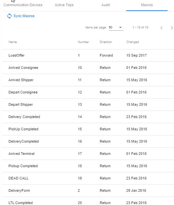Sort by the Direction column header
Image resolution: width=174 pixels, height=205 pixels.
tap(106, 42)
